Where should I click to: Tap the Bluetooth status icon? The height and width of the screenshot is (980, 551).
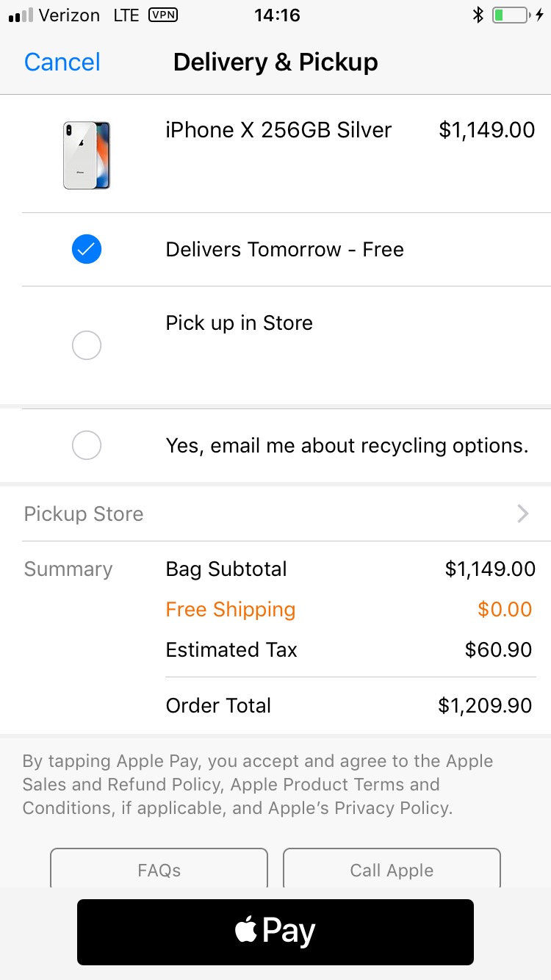click(478, 15)
